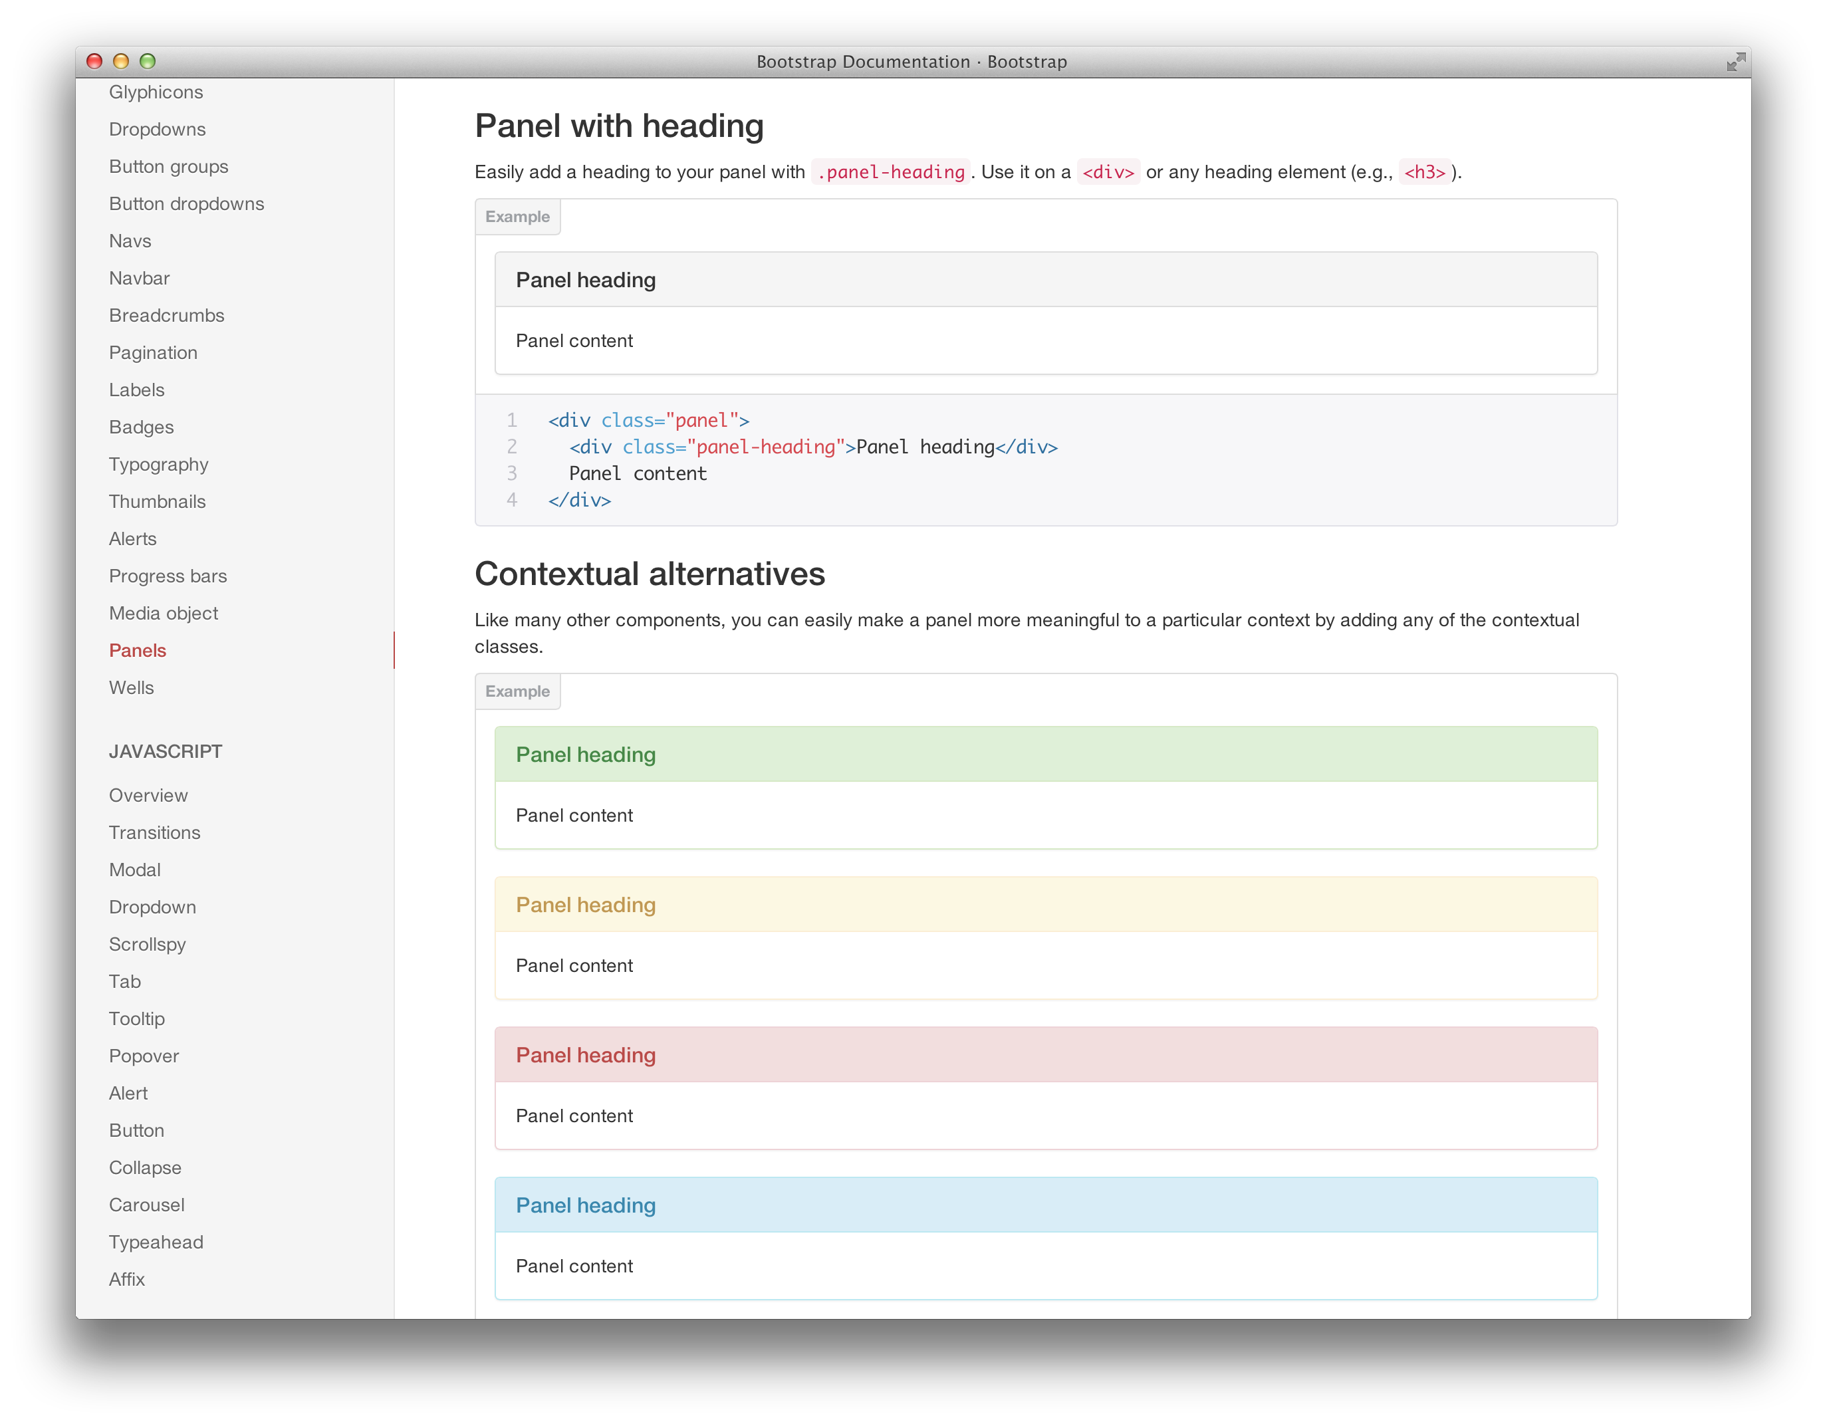1827x1424 pixels.
Task: Click Example label above contextual panels
Action: click(518, 692)
